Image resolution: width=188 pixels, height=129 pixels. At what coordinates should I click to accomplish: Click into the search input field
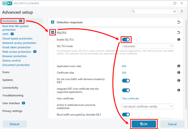[x=154, y=11]
